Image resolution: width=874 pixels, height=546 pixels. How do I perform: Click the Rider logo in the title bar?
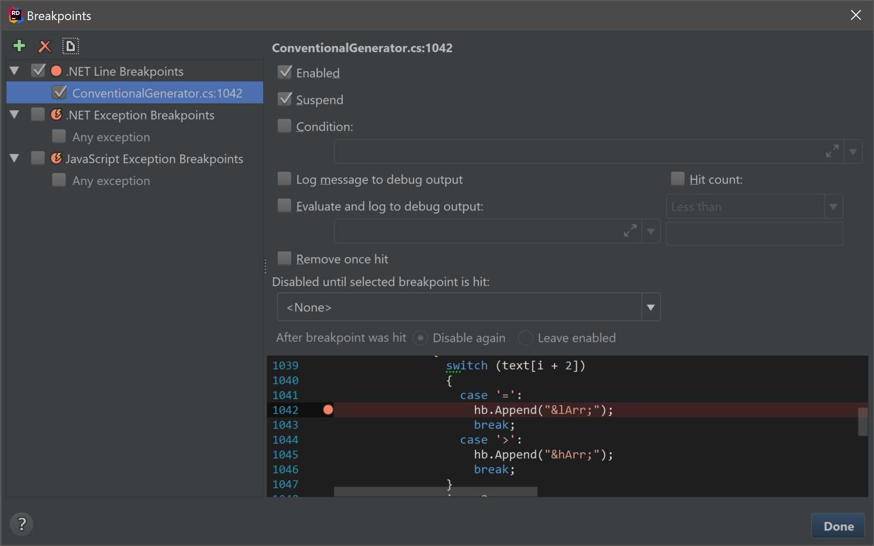15,15
